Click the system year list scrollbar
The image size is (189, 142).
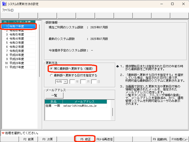coord(39,50)
